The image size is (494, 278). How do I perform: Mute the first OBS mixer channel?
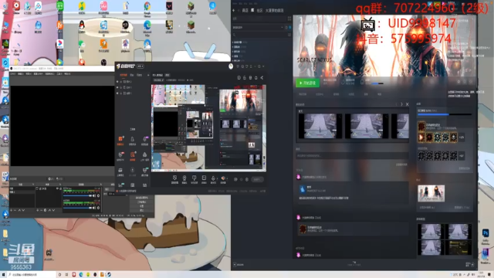(x=94, y=195)
